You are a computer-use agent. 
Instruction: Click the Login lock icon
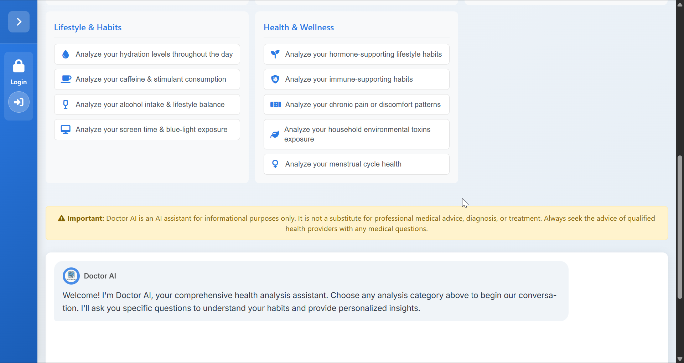tap(19, 66)
